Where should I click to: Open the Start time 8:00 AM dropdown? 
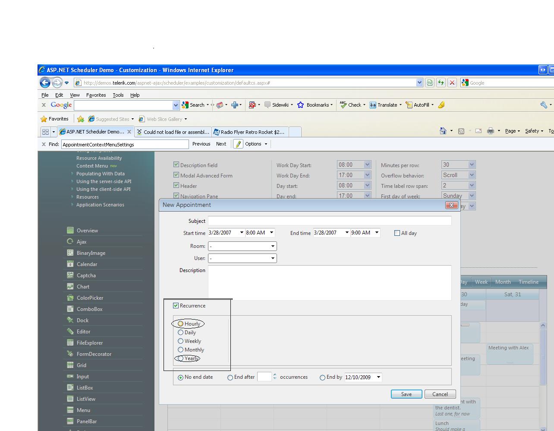point(271,233)
